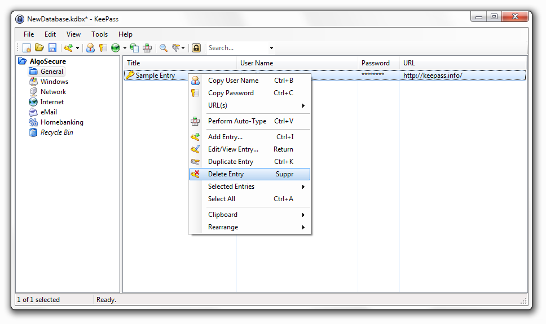This screenshot has height=324, width=546.
Task: Click the 'Ready.' status bar text
Action: pos(106,300)
